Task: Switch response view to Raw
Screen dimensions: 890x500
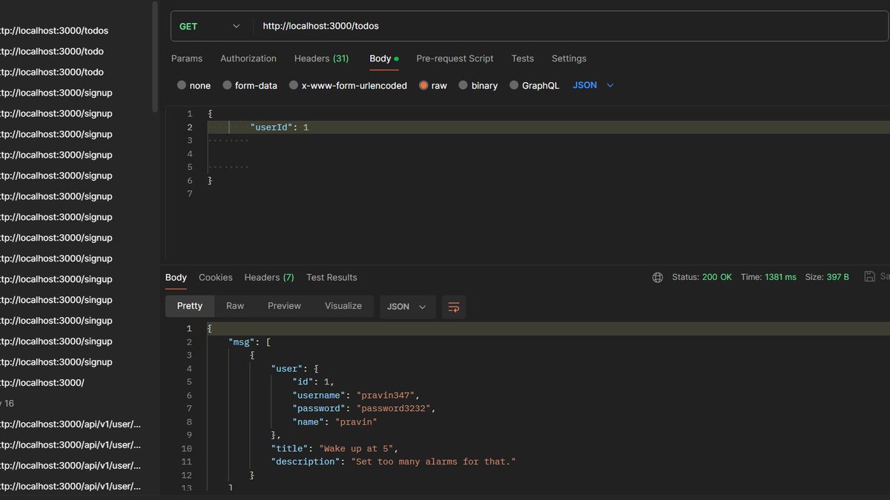Action: point(235,306)
